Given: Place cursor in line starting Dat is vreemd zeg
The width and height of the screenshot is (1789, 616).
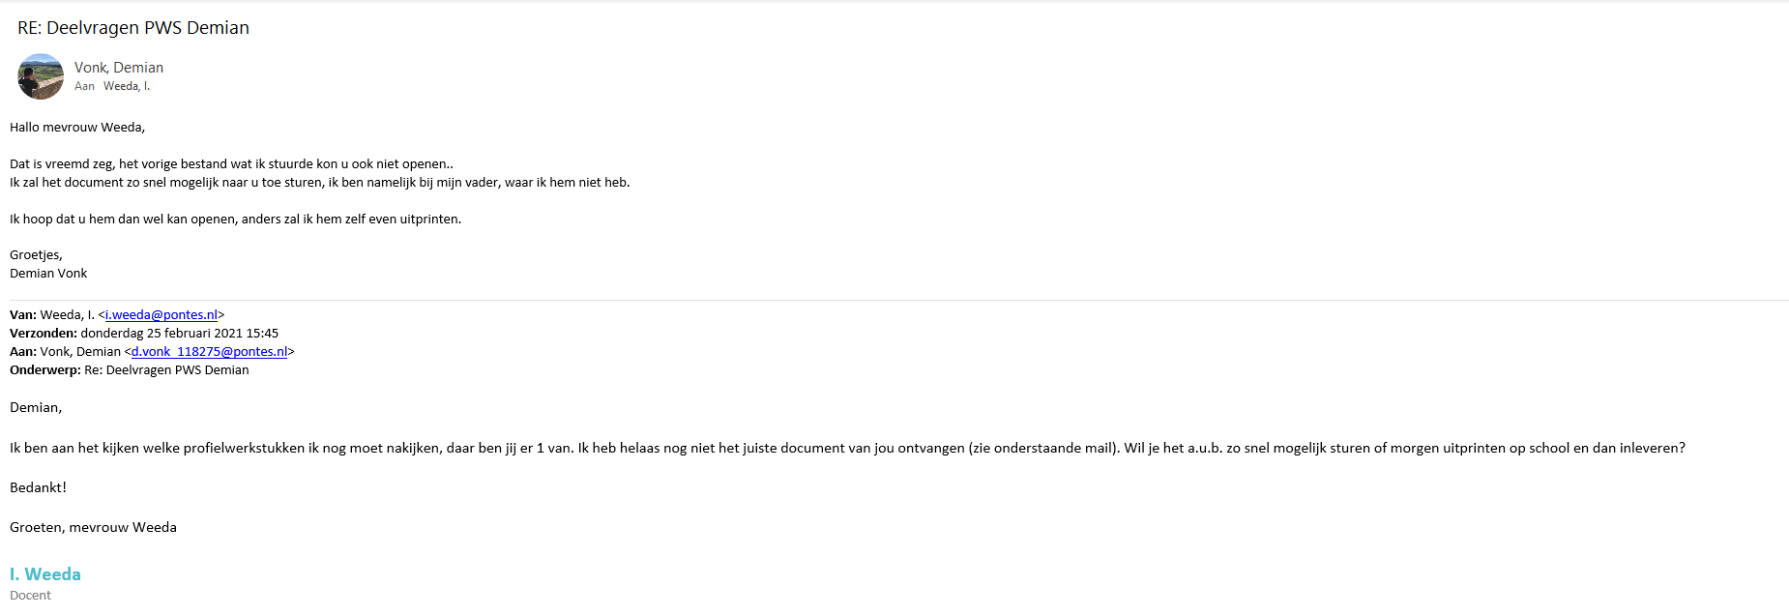Looking at the screenshot, I should (231, 164).
